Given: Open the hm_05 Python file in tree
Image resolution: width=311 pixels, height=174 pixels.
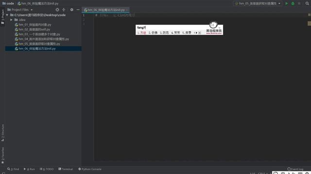Looking at the screenshot, I should [x=37, y=44].
